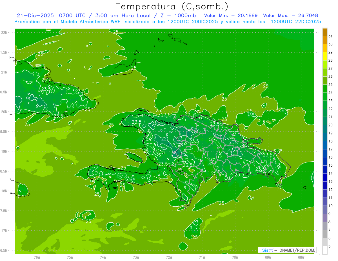This screenshot has height=261, width=338.
Task: Click the "8.5N" latitude axis label
Action: [x=4, y=171]
